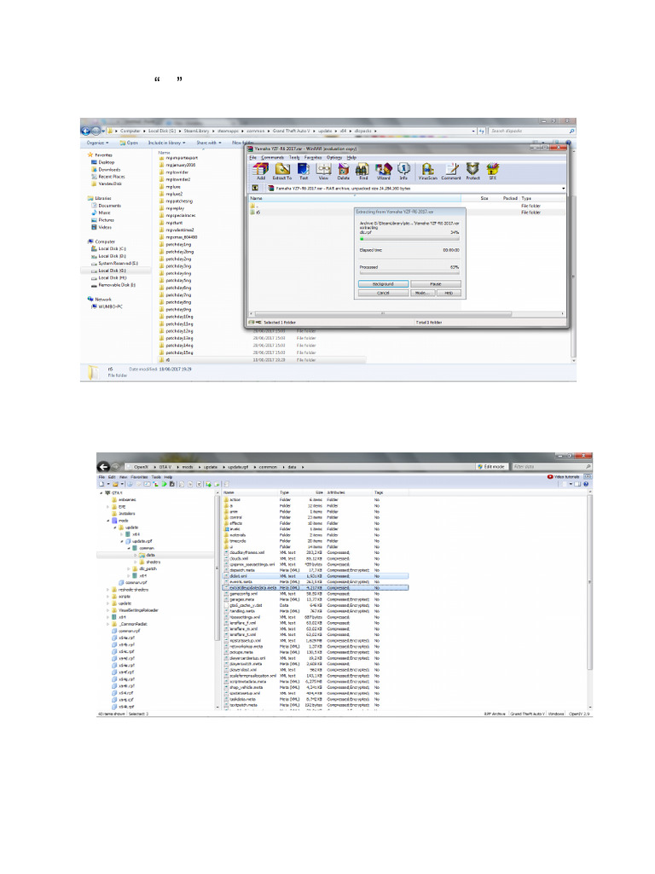Screen dimensions: 655x874
Task: Open the Wizard icon in WinRAR
Action: 383,171
